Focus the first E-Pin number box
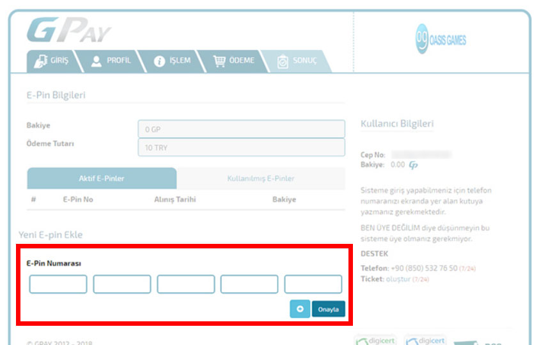Screen dimensions: 539x345 58,284
